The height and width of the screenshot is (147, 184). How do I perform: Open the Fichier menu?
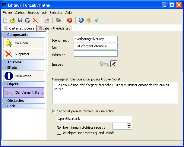(x=8, y=13)
